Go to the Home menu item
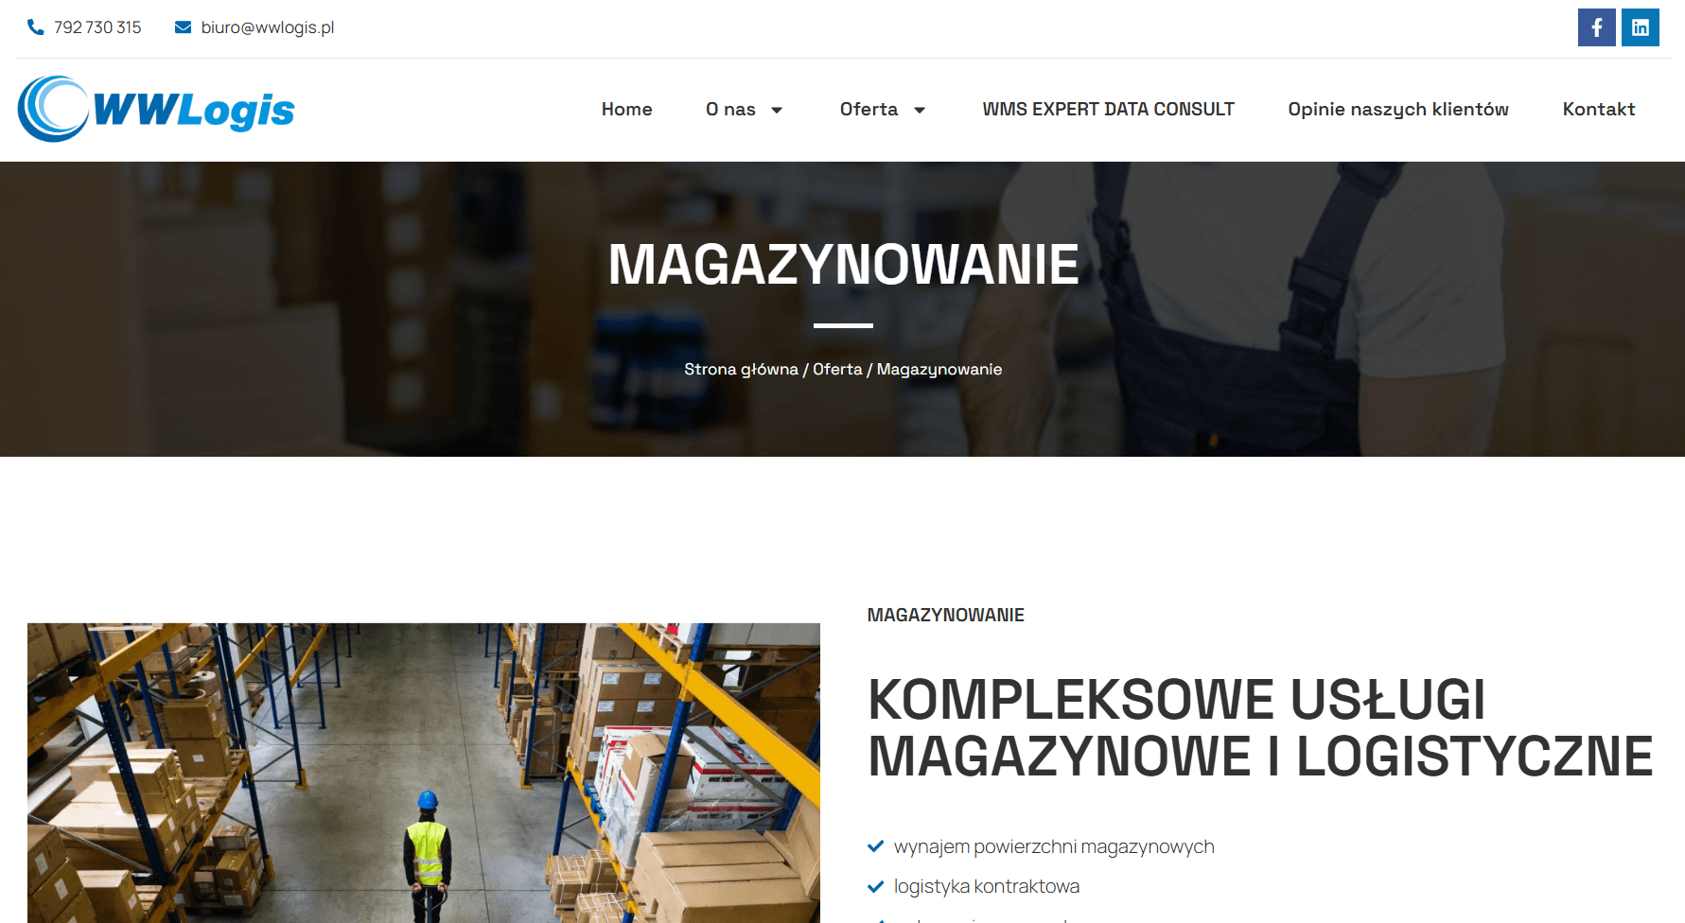The width and height of the screenshot is (1685, 923). (x=626, y=110)
